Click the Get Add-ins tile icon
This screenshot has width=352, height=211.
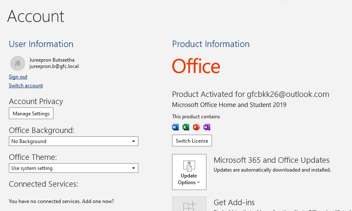coord(189,204)
